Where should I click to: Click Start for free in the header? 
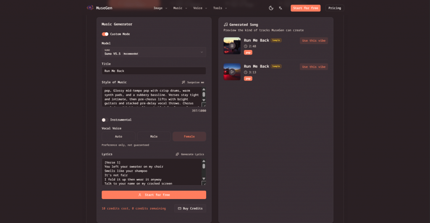[306, 8]
